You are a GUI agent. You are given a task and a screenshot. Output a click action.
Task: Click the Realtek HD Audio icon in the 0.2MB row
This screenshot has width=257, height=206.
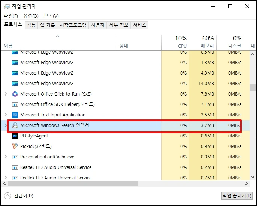pos(15,167)
